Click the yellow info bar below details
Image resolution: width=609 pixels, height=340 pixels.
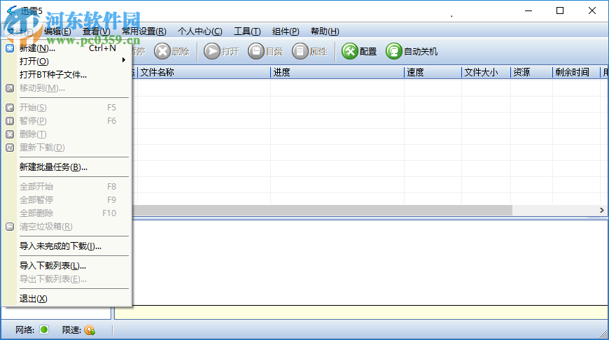[x=360, y=313]
